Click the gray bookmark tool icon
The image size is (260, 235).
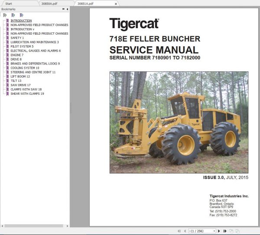pos(5,15)
